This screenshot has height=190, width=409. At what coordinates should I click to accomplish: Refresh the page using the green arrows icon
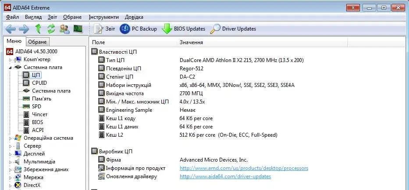[x=51, y=29]
